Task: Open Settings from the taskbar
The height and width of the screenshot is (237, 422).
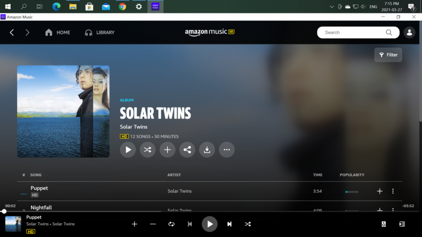Action: [139, 7]
